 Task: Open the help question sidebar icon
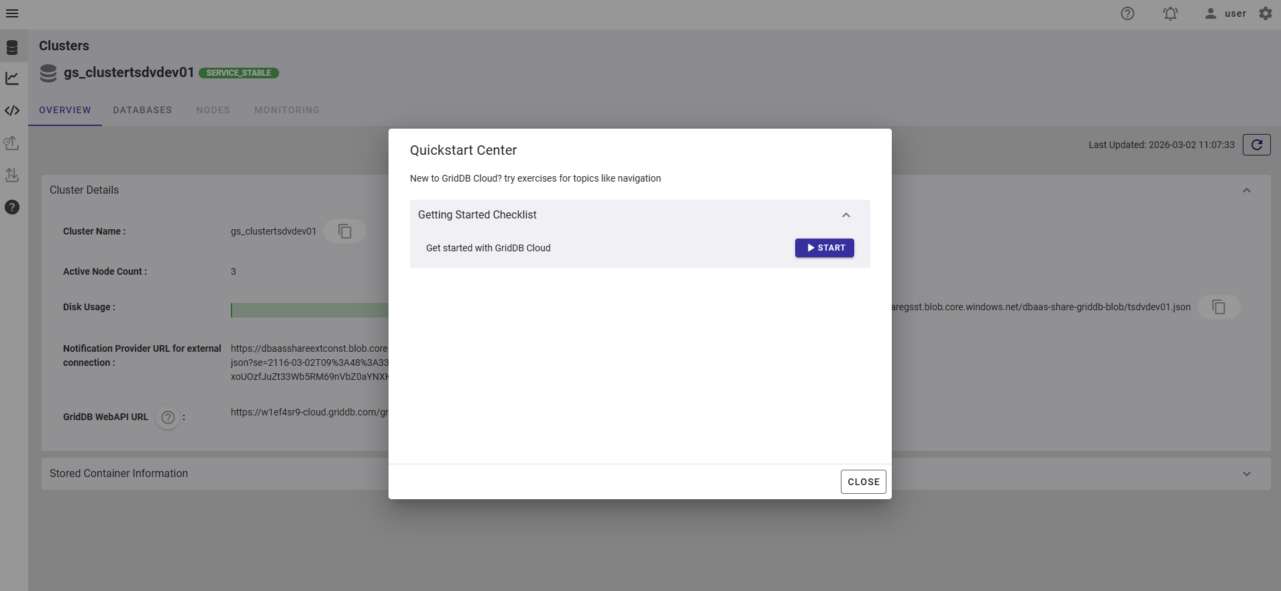(12, 207)
